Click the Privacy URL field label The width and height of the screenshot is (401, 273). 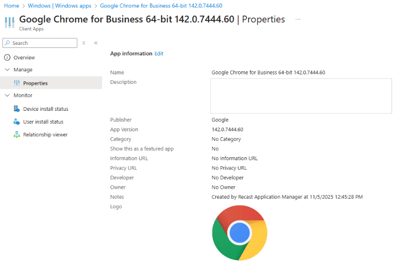click(124, 168)
